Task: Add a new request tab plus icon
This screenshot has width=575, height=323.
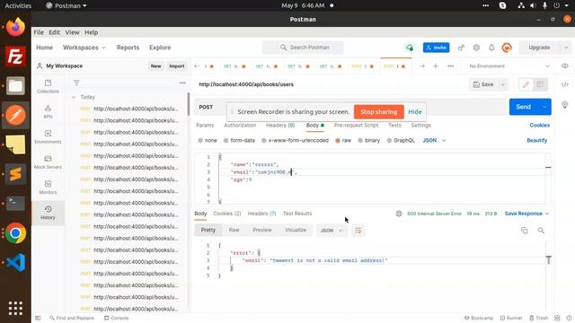Action: (436, 65)
